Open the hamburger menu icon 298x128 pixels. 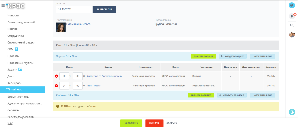pos(3,6)
